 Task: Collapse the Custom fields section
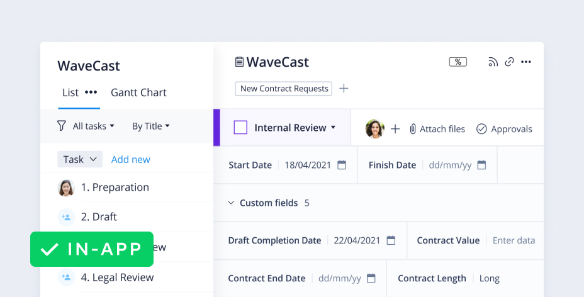coord(230,203)
